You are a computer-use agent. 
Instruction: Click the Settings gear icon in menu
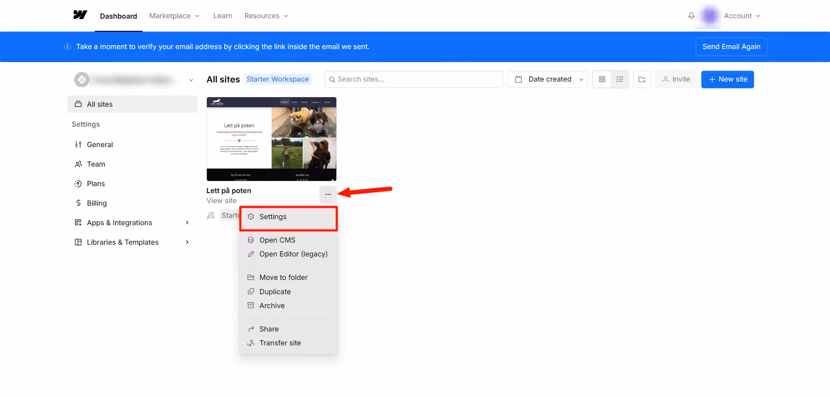point(251,217)
